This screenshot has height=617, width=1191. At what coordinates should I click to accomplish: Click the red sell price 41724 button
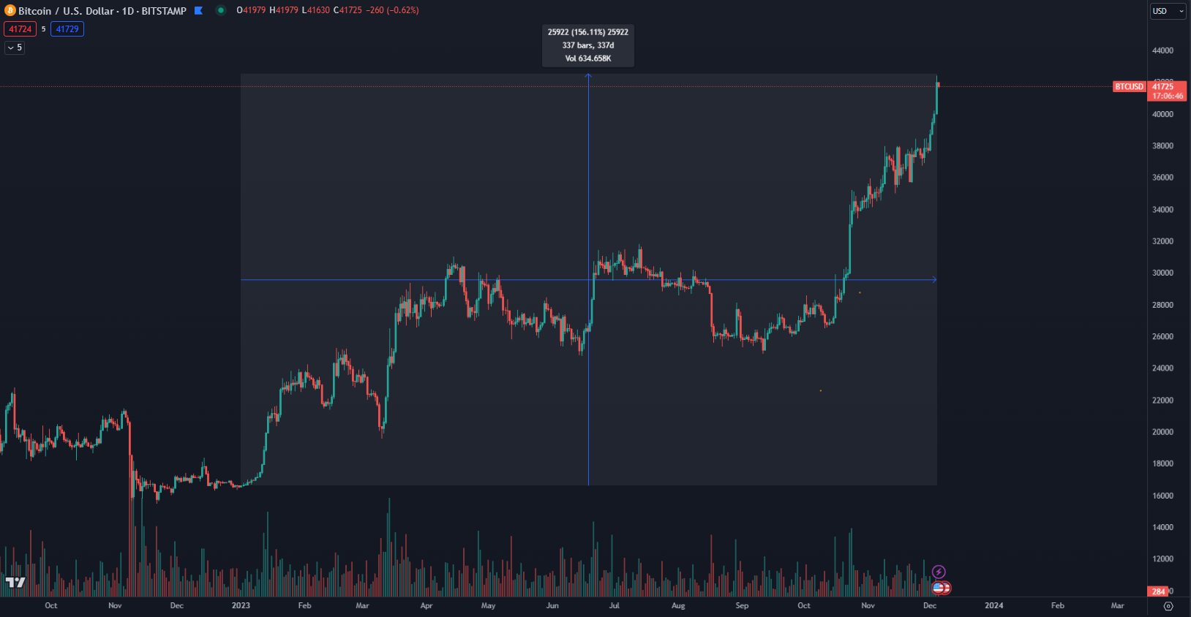[x=20, y=29]
